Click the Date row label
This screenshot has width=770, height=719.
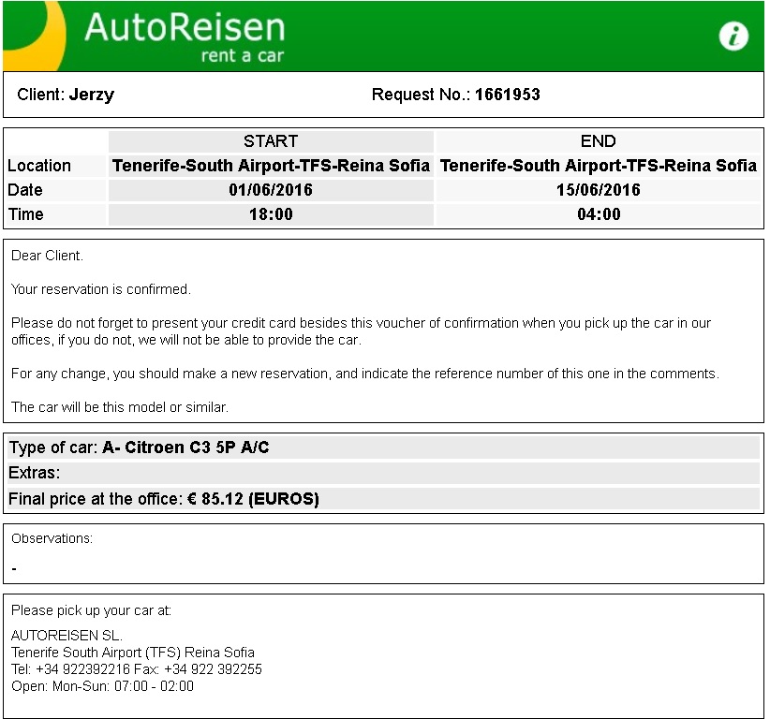tap(25, 190)
